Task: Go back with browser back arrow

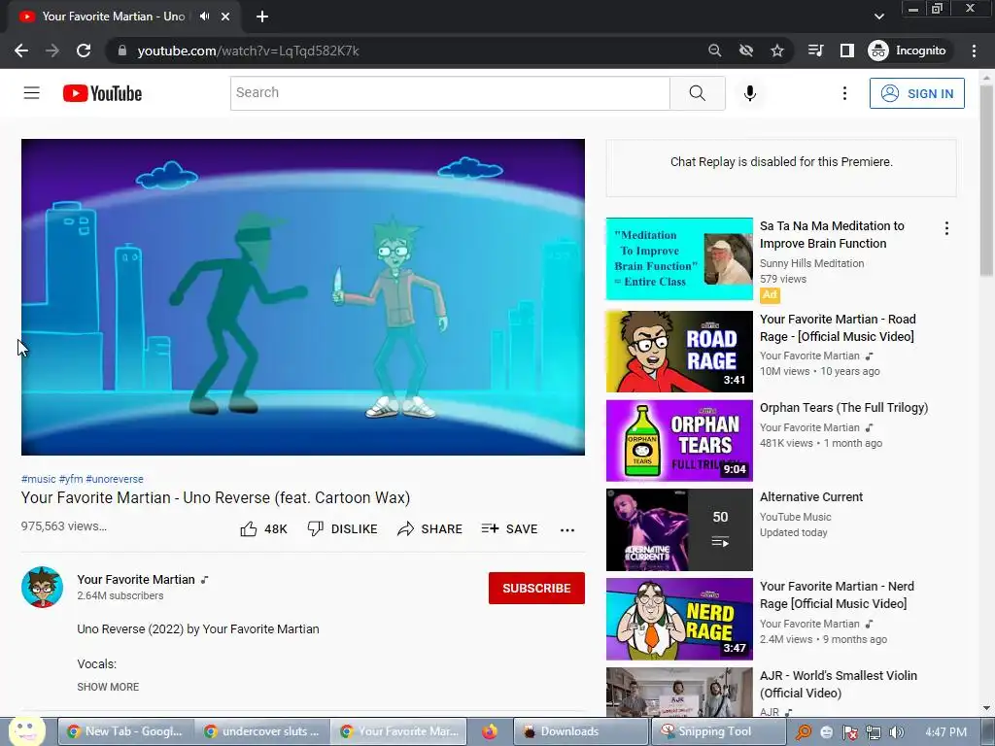Action: [21, 51]
